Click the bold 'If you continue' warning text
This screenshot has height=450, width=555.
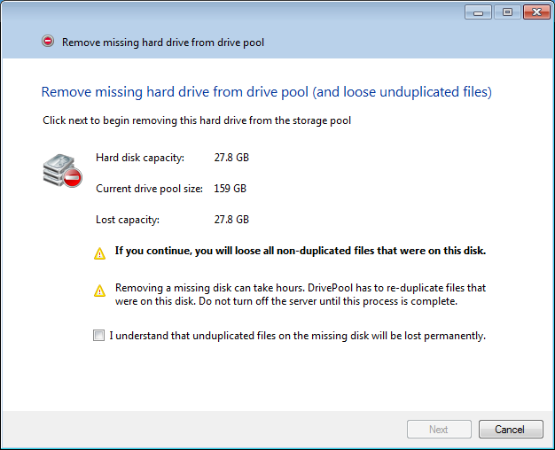pos(301,251)
